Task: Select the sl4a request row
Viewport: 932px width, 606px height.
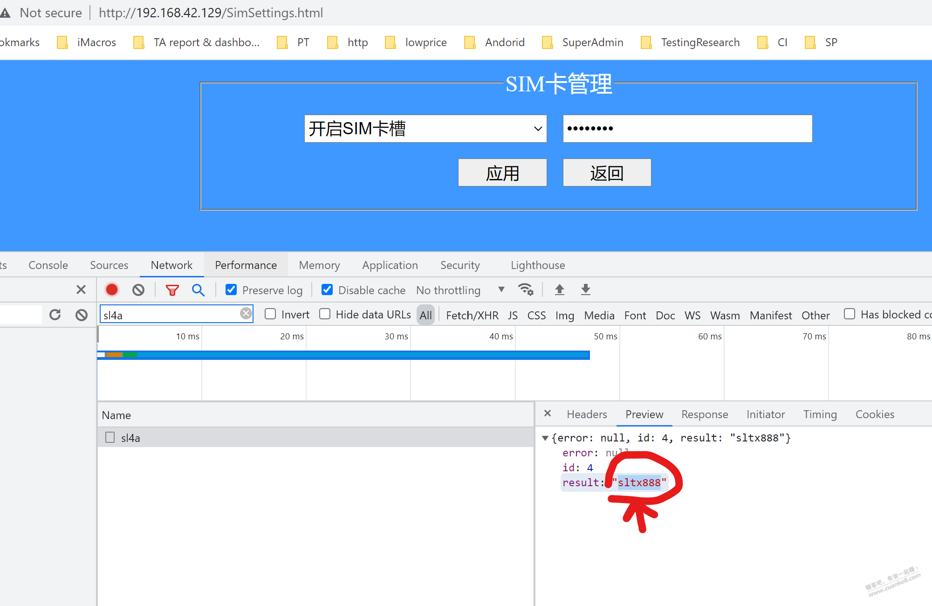Action: [315, 437]
